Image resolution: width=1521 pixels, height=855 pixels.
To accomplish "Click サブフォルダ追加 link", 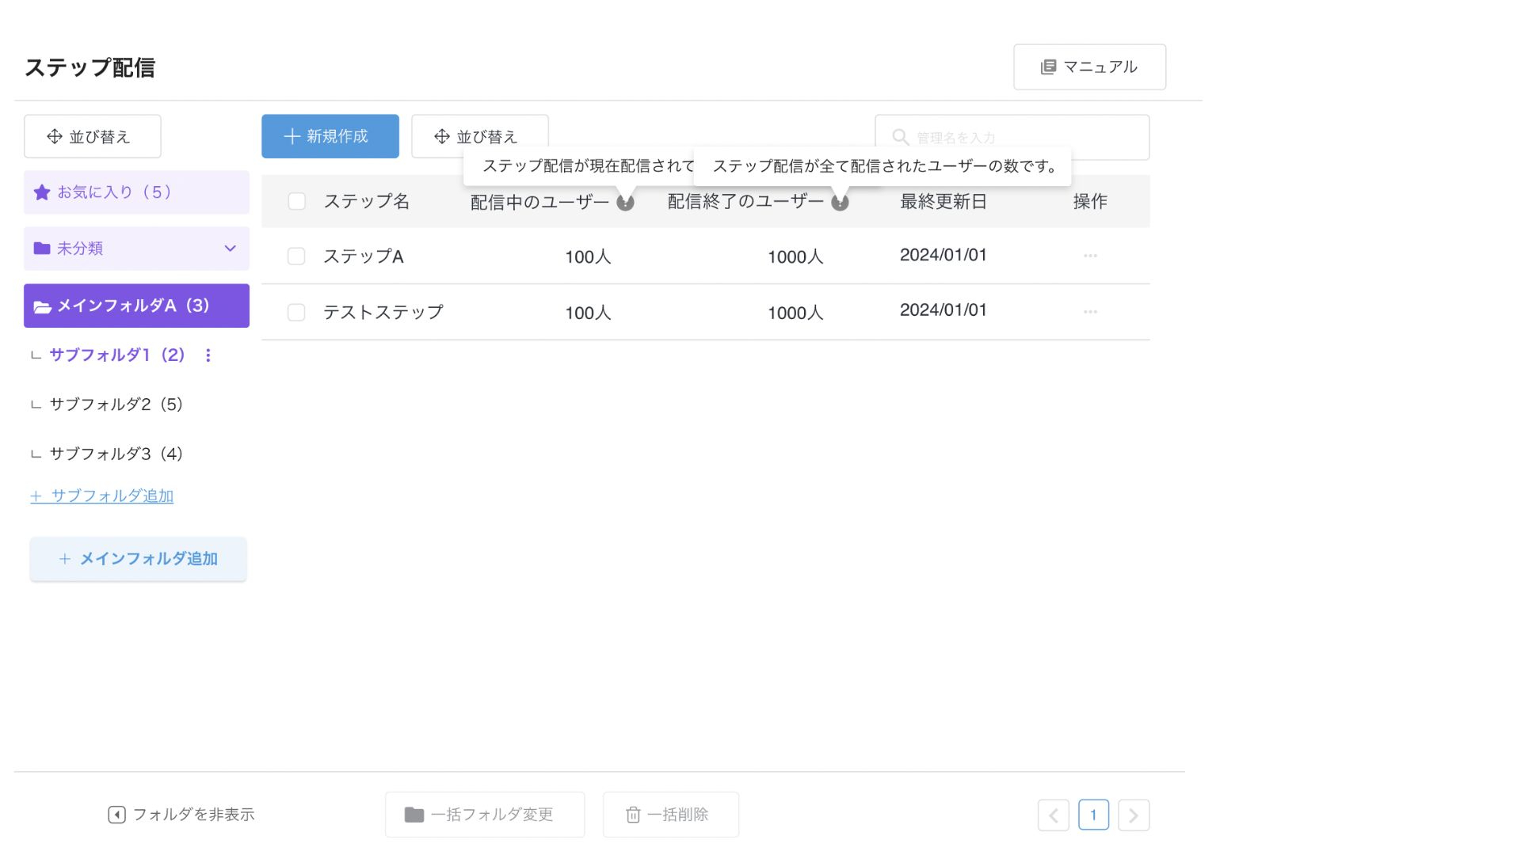I will tap(102, 496).
